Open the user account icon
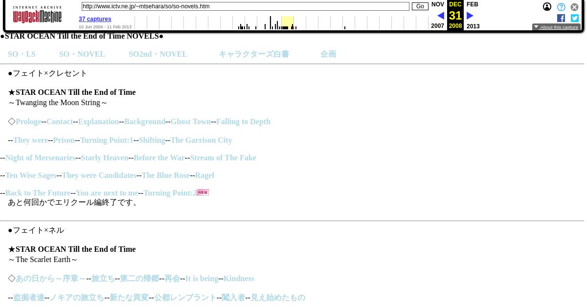This screenshot has width=587, height=308. pyautogui.click(x=547, y=7)
